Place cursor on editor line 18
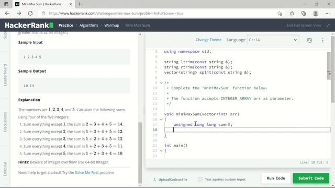 [x=247, y=130]
